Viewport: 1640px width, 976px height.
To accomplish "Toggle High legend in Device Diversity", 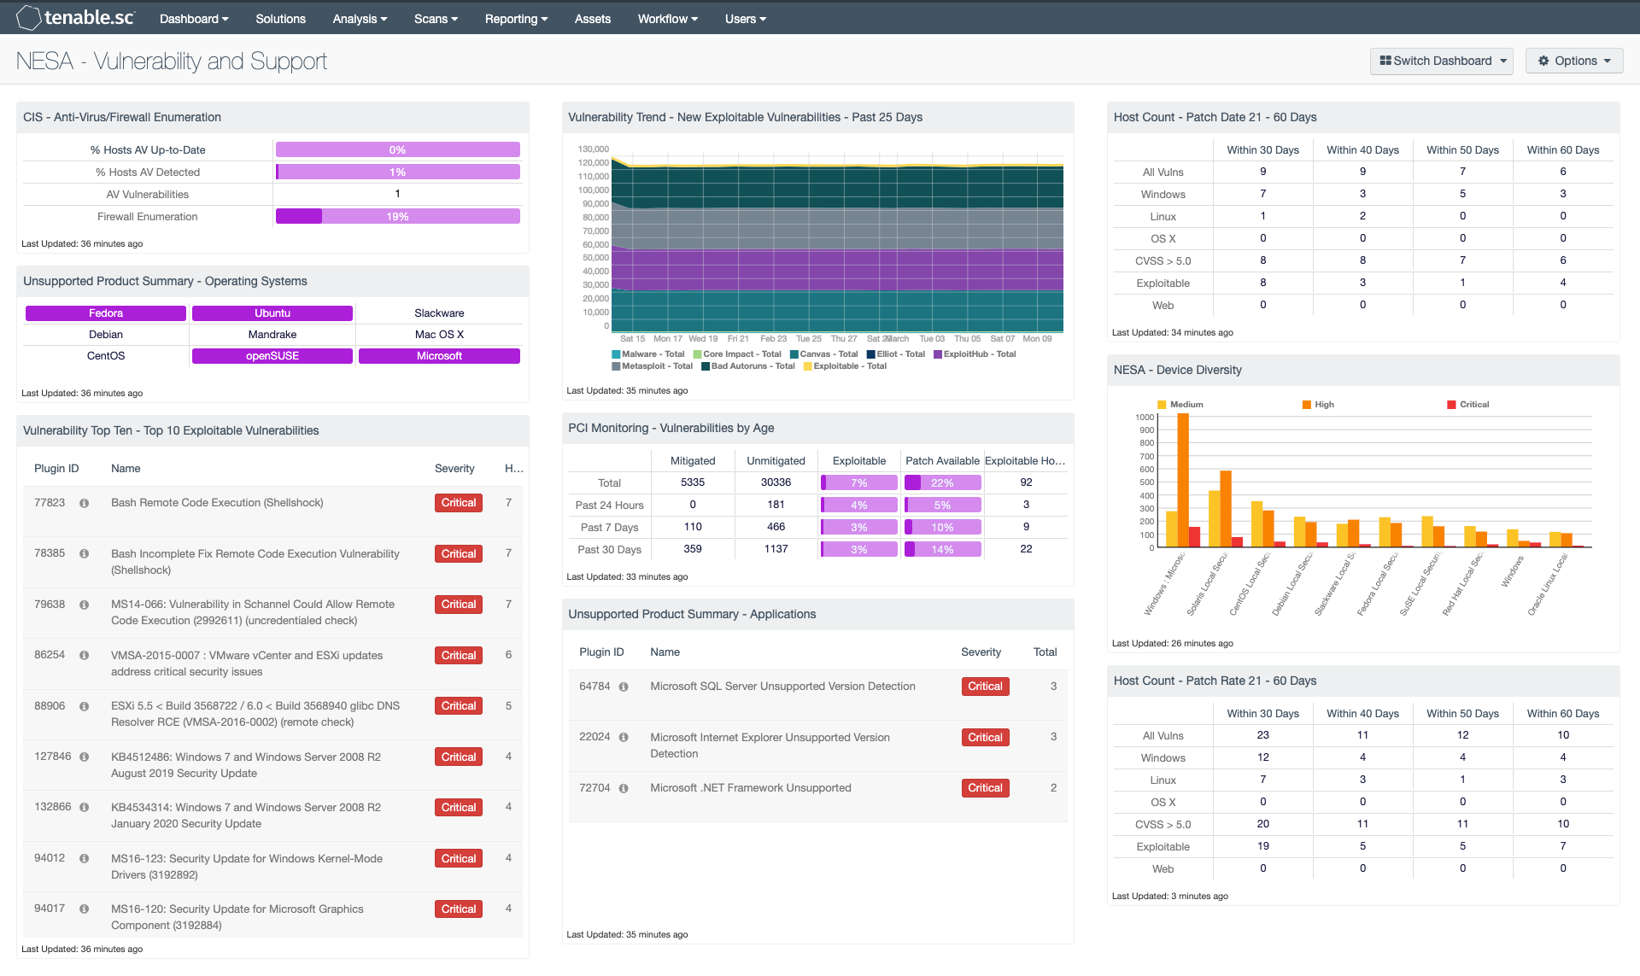I will coord(1318,405).
